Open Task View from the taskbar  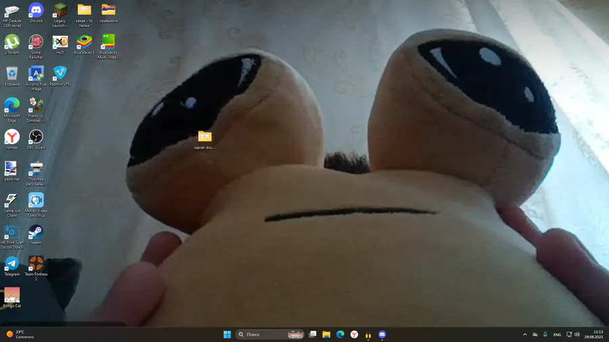point(313,335)
